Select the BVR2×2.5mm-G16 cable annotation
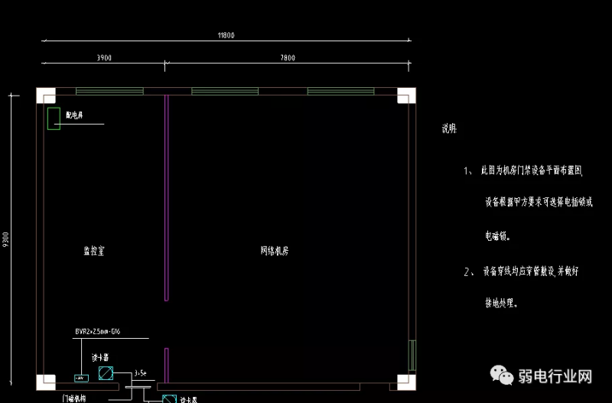The width and height of the screenshot is (612, 403). coord(99,331)
